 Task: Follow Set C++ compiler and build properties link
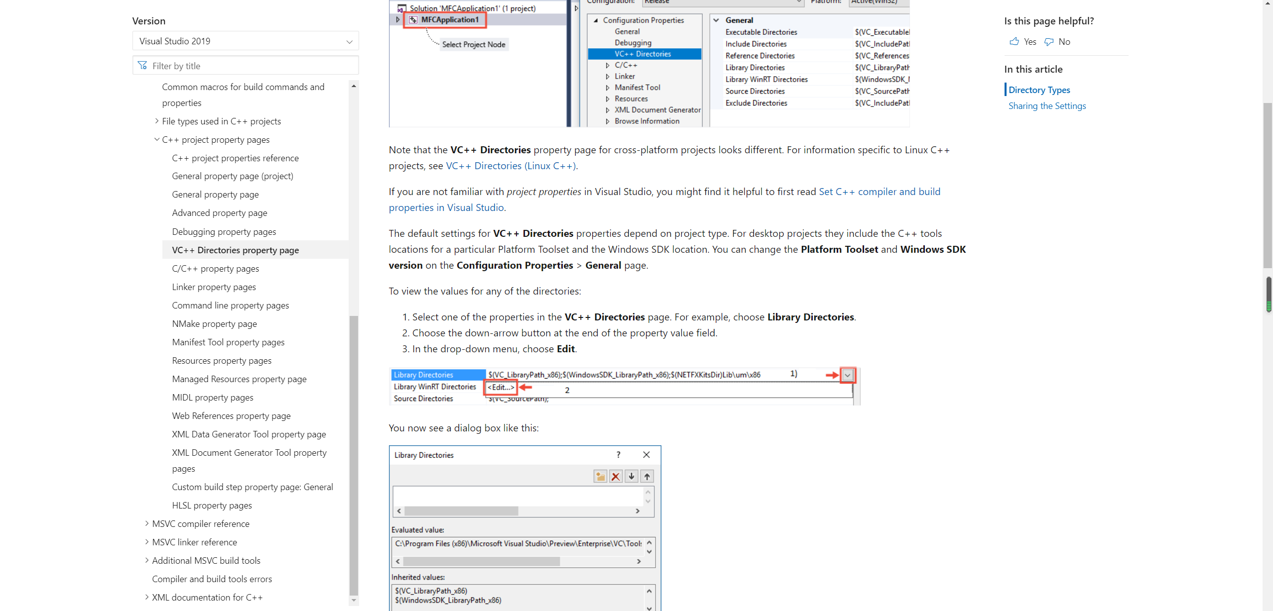pos(880,192)
